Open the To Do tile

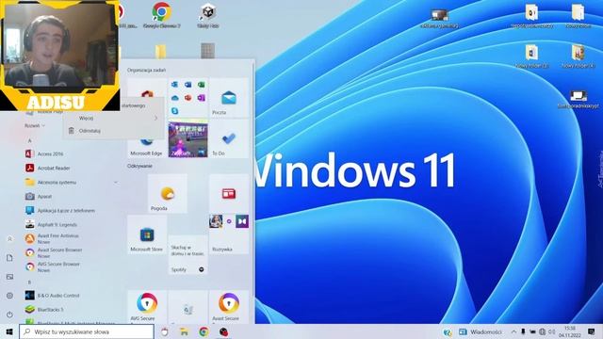pyautogui.click(x=229, y=138)
